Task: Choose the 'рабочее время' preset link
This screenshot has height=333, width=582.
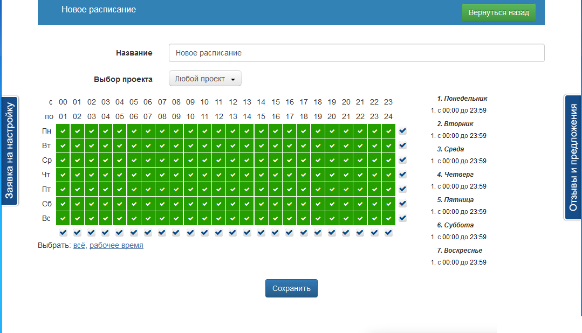Action: (x=117, y=245)
